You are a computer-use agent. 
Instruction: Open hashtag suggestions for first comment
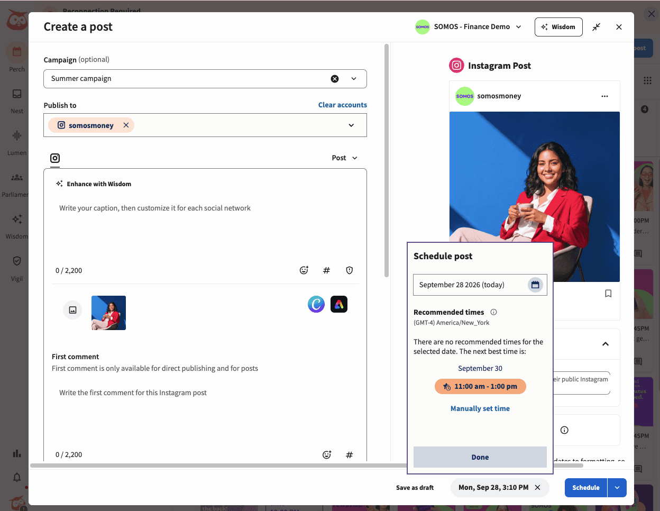[350, 455]
